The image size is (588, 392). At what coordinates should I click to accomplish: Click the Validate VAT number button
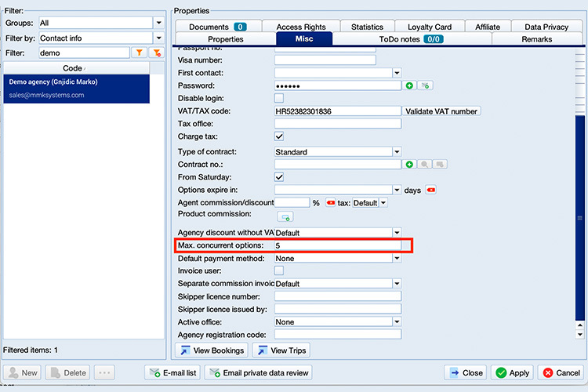tap(441, 111)
